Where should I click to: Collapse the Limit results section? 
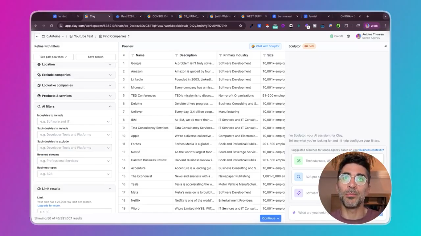click(x=110, y=189)
